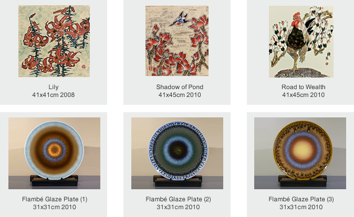The image size is (354, 217).
Task: Click the Road to Wealth title
Action: [304, 87]
